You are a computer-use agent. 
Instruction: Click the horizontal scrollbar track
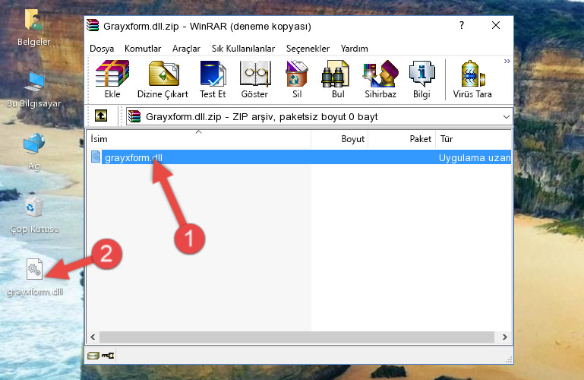296,337
